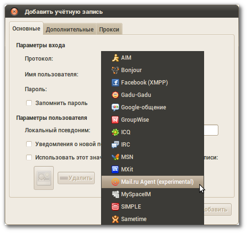Choose MySpaceIM protocol

click(x=153, y=194)
